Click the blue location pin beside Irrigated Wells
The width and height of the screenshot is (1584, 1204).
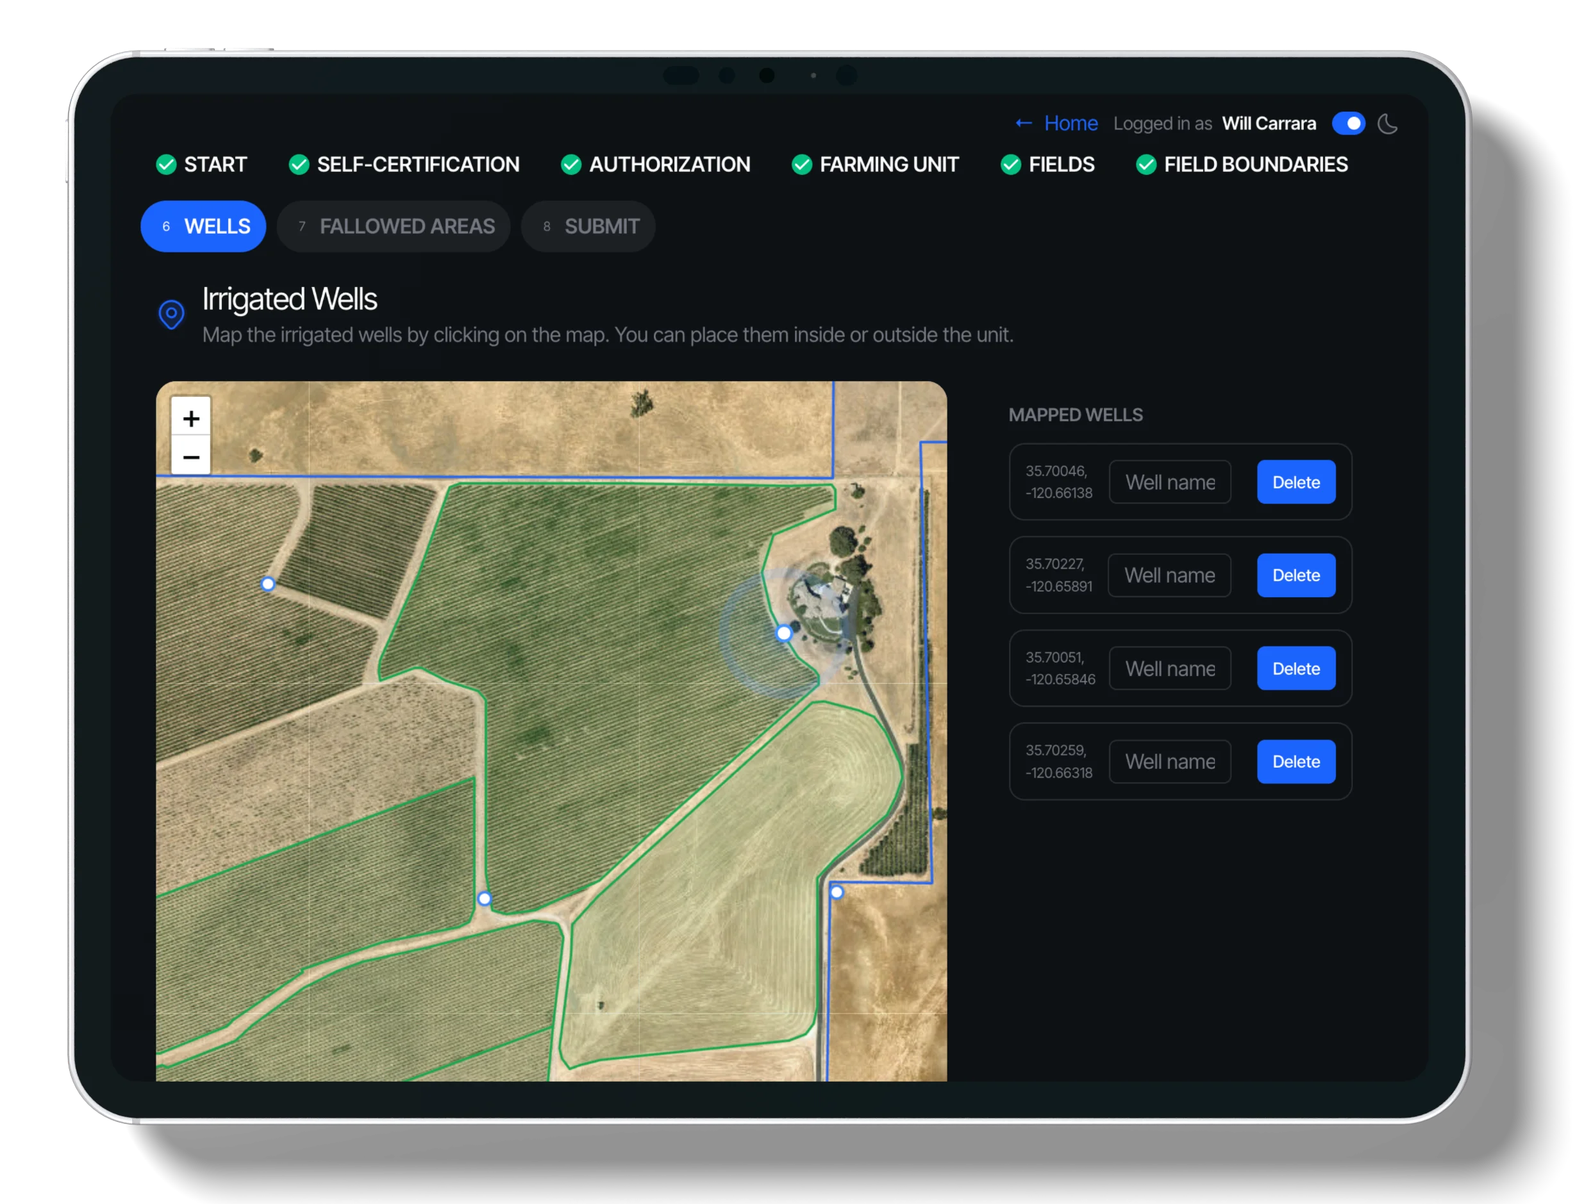[x=171, y=314]
